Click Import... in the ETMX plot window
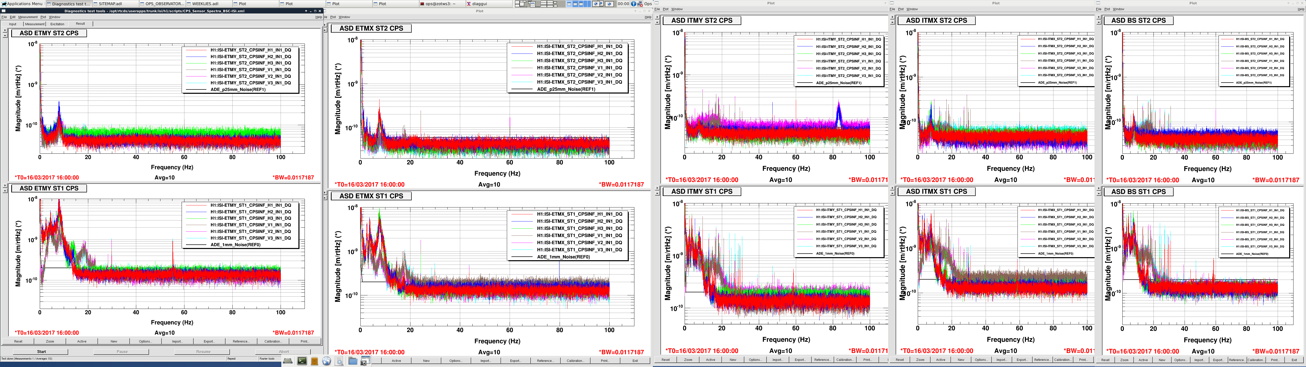 point(486,361)
